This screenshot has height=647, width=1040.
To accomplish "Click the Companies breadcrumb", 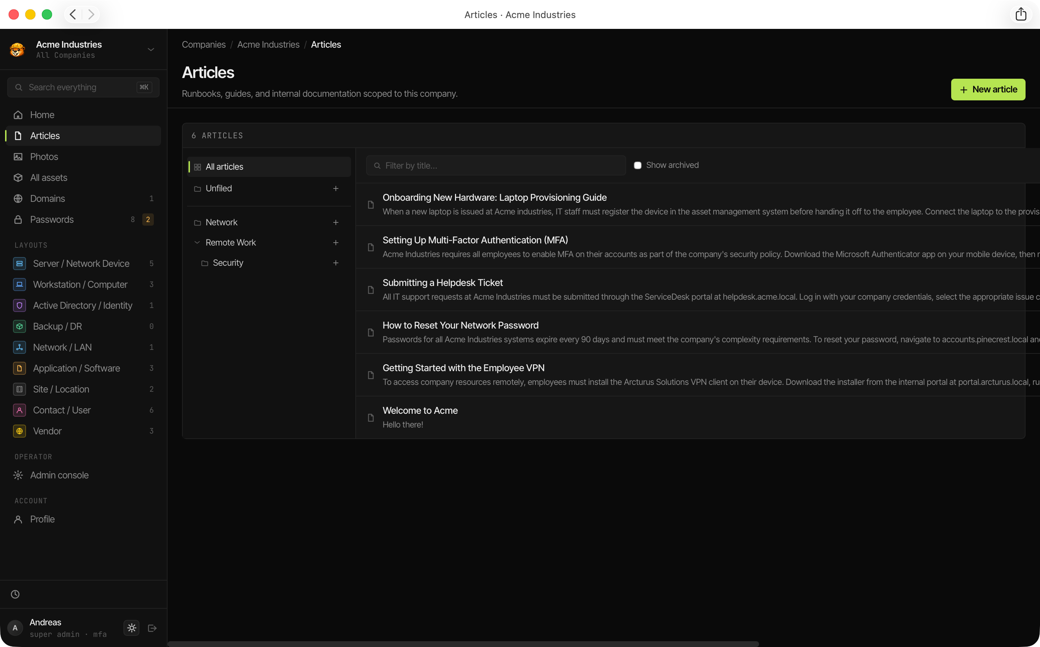I will click(204, 44).
